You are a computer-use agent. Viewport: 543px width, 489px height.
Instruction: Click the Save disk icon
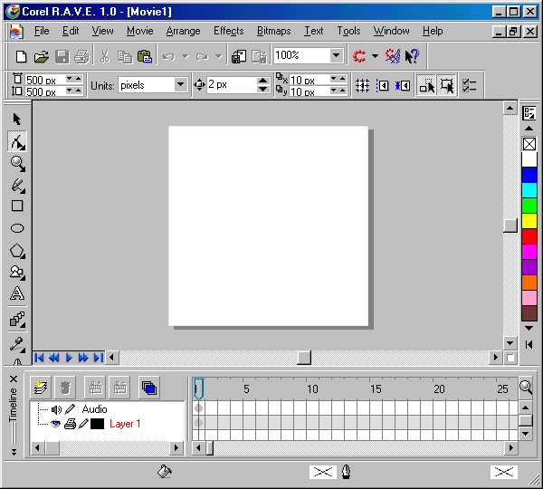click(62, 56)
